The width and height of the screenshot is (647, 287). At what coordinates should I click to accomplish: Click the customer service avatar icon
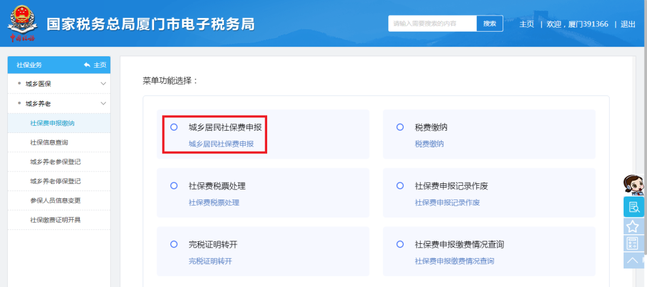point(633,185)
